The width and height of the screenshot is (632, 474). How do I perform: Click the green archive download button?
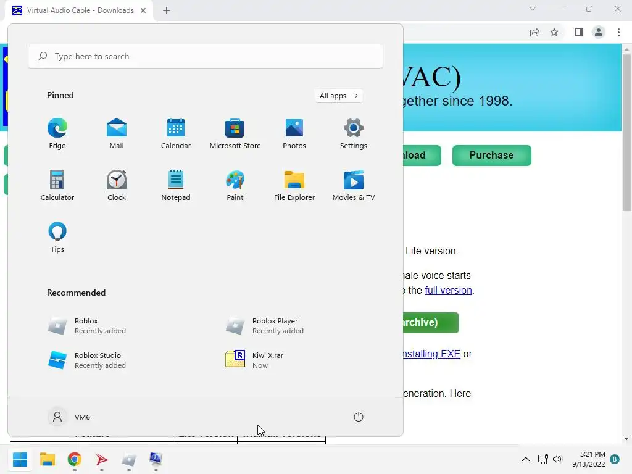pos(431,322)
